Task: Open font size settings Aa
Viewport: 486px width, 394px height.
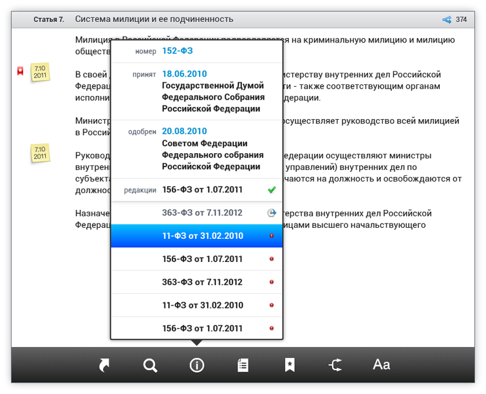Action: 382,364
